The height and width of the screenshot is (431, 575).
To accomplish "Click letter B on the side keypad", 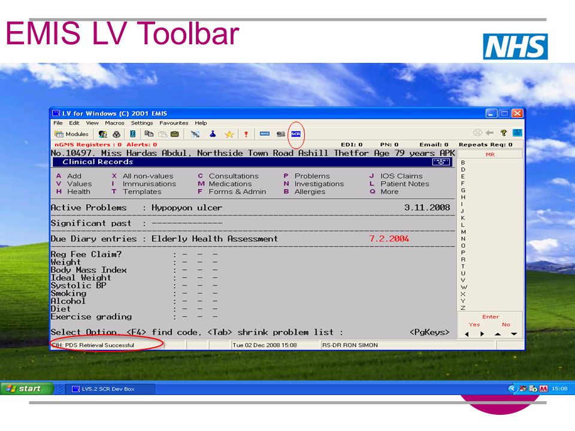I will tap(463, 163).
